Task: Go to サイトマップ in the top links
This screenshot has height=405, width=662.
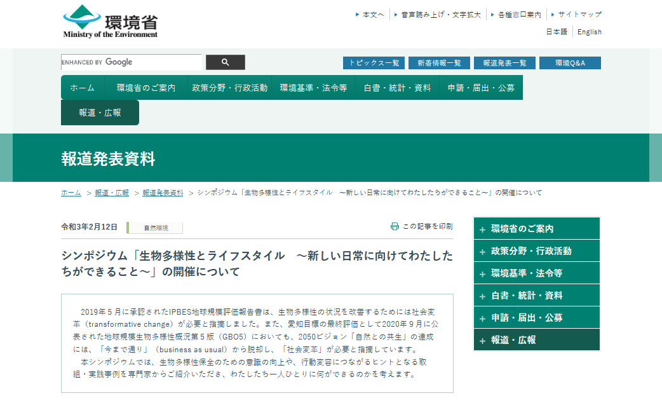Action: click(x=579, y=14)
